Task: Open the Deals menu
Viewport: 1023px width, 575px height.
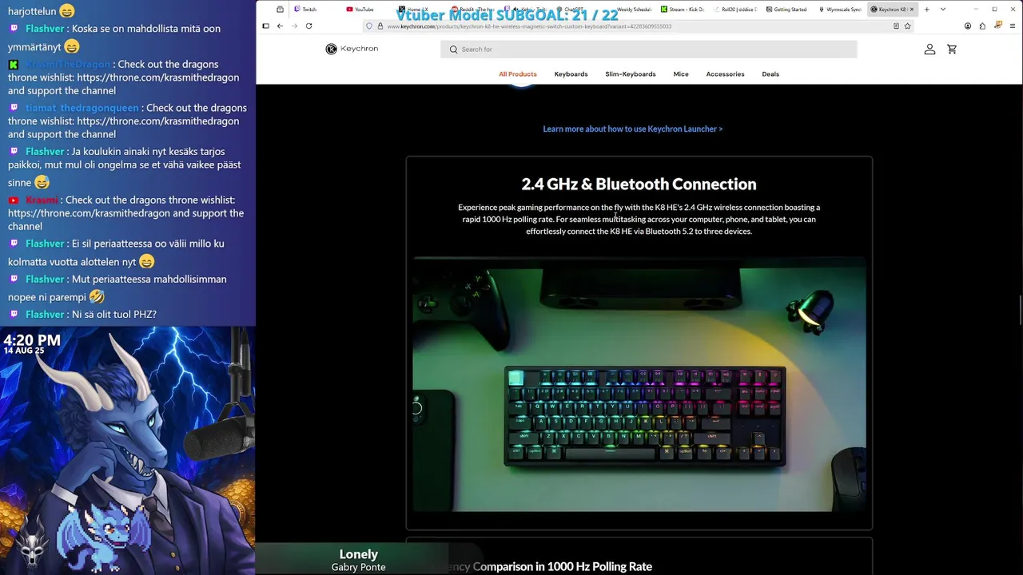Action: pos(770,74)
